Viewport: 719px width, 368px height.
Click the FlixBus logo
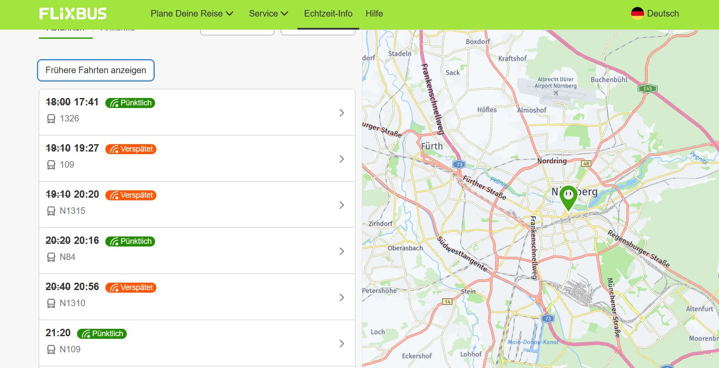[73, 14]
